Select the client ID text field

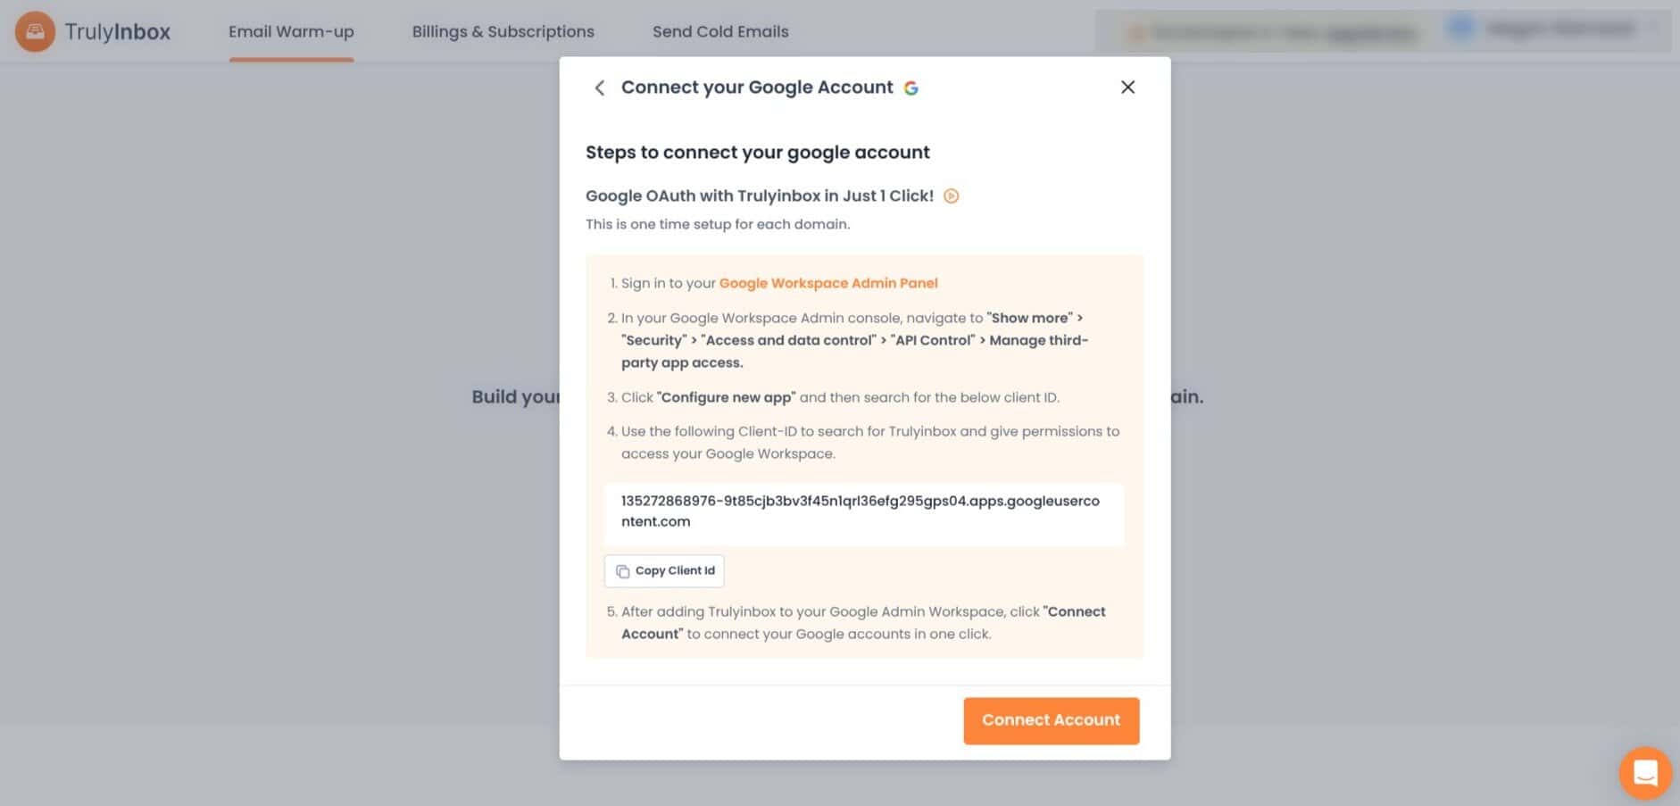tap(863, 513)
